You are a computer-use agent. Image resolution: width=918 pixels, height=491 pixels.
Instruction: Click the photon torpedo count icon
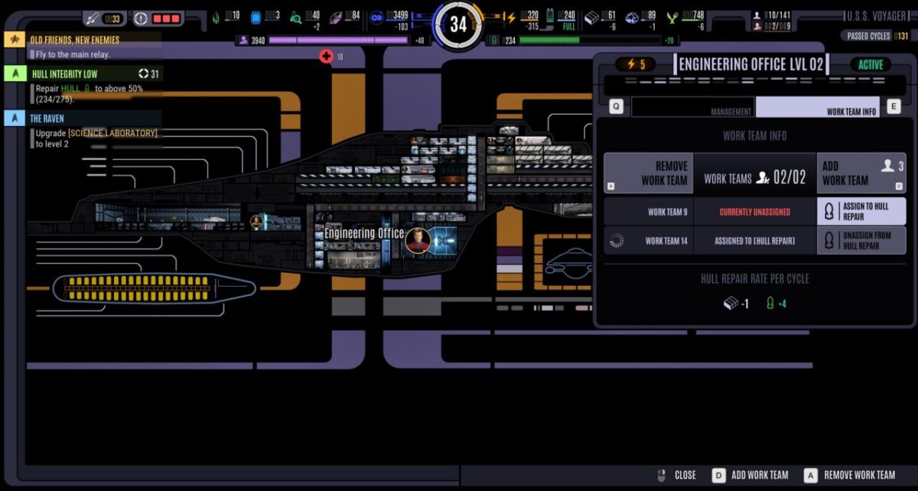tap(93, 18)
